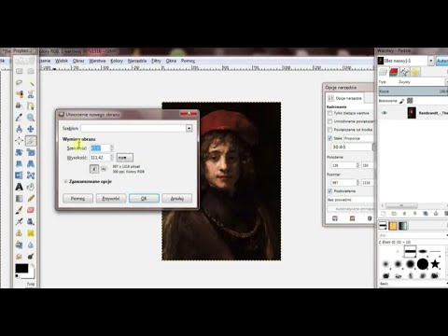Click the 'Wysokość' height input field
The image size is (448, 336).
point(100,158)
